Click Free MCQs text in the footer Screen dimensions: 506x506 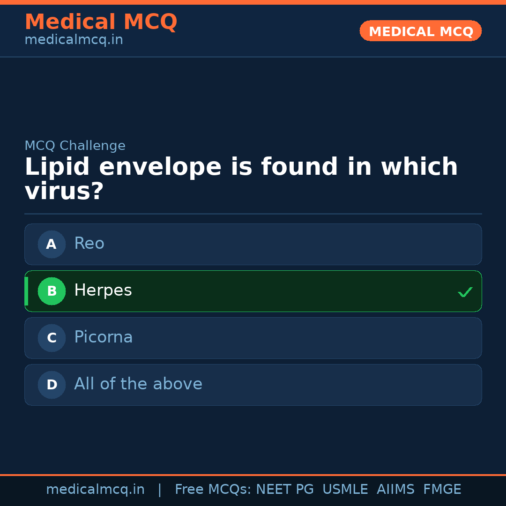click(x=213, y=490)
